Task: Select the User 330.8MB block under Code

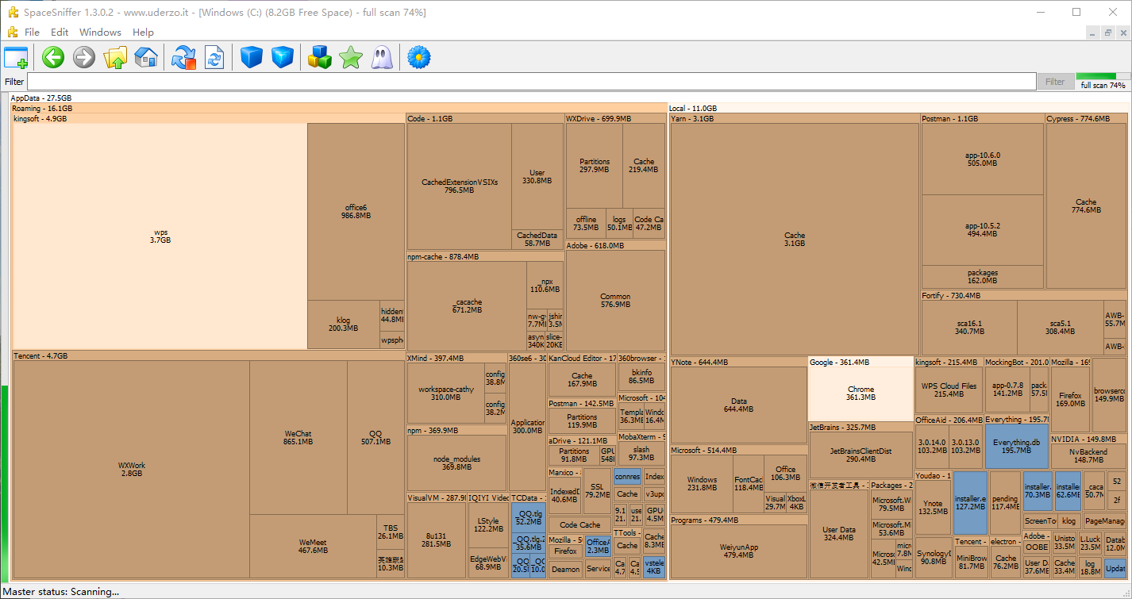Action: 537,176
